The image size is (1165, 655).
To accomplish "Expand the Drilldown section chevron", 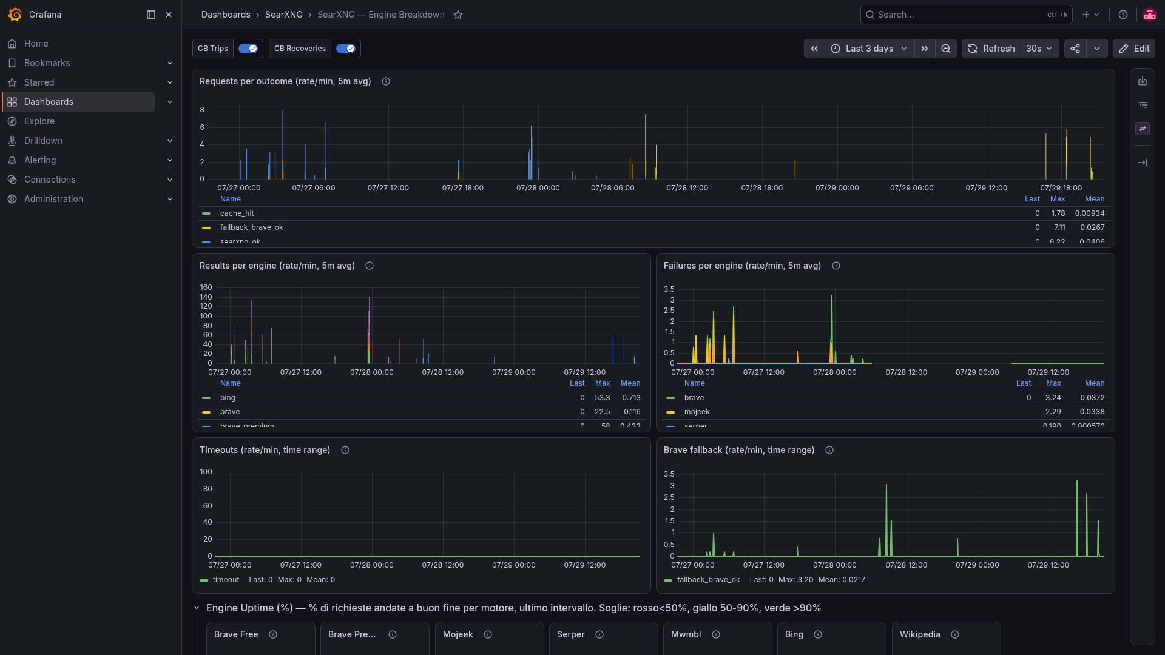I will click(170, 141).
